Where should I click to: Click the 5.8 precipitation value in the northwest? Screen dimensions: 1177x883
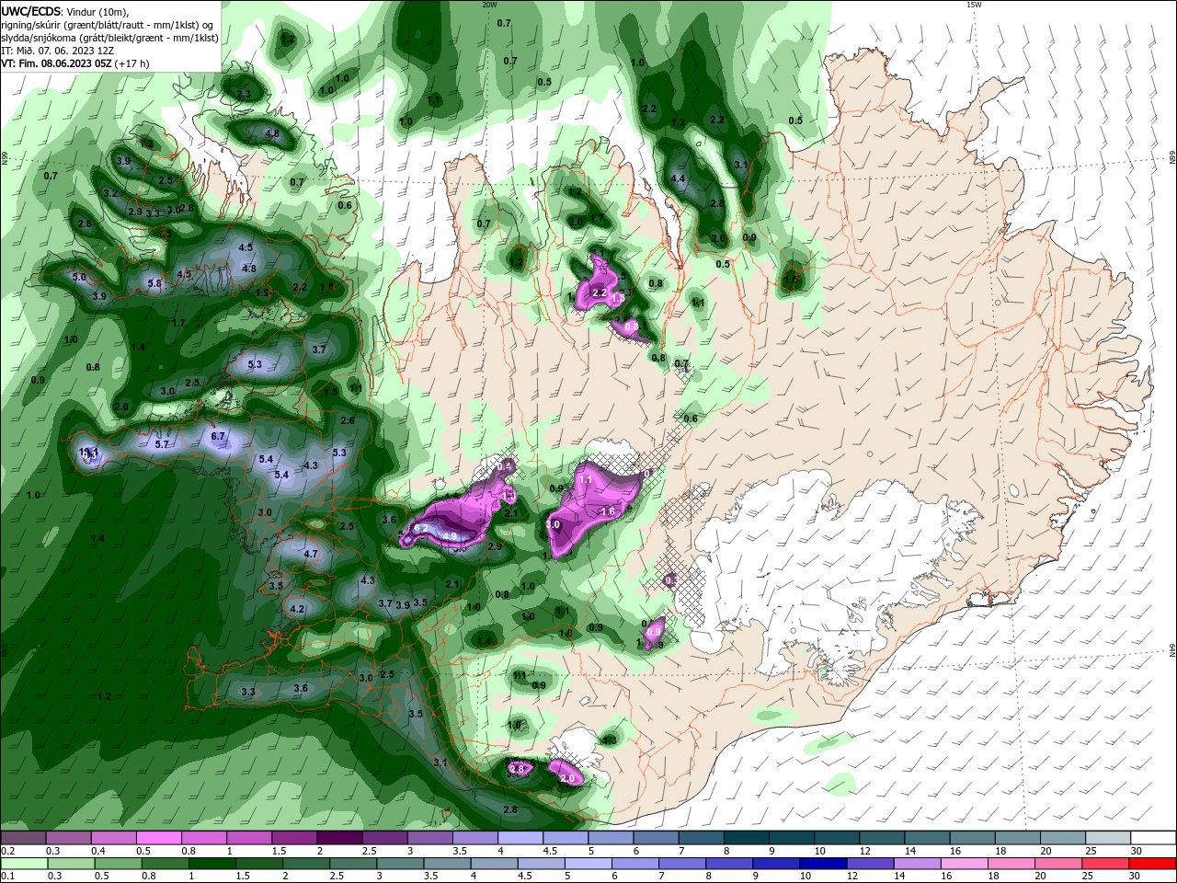pos(154,283)
